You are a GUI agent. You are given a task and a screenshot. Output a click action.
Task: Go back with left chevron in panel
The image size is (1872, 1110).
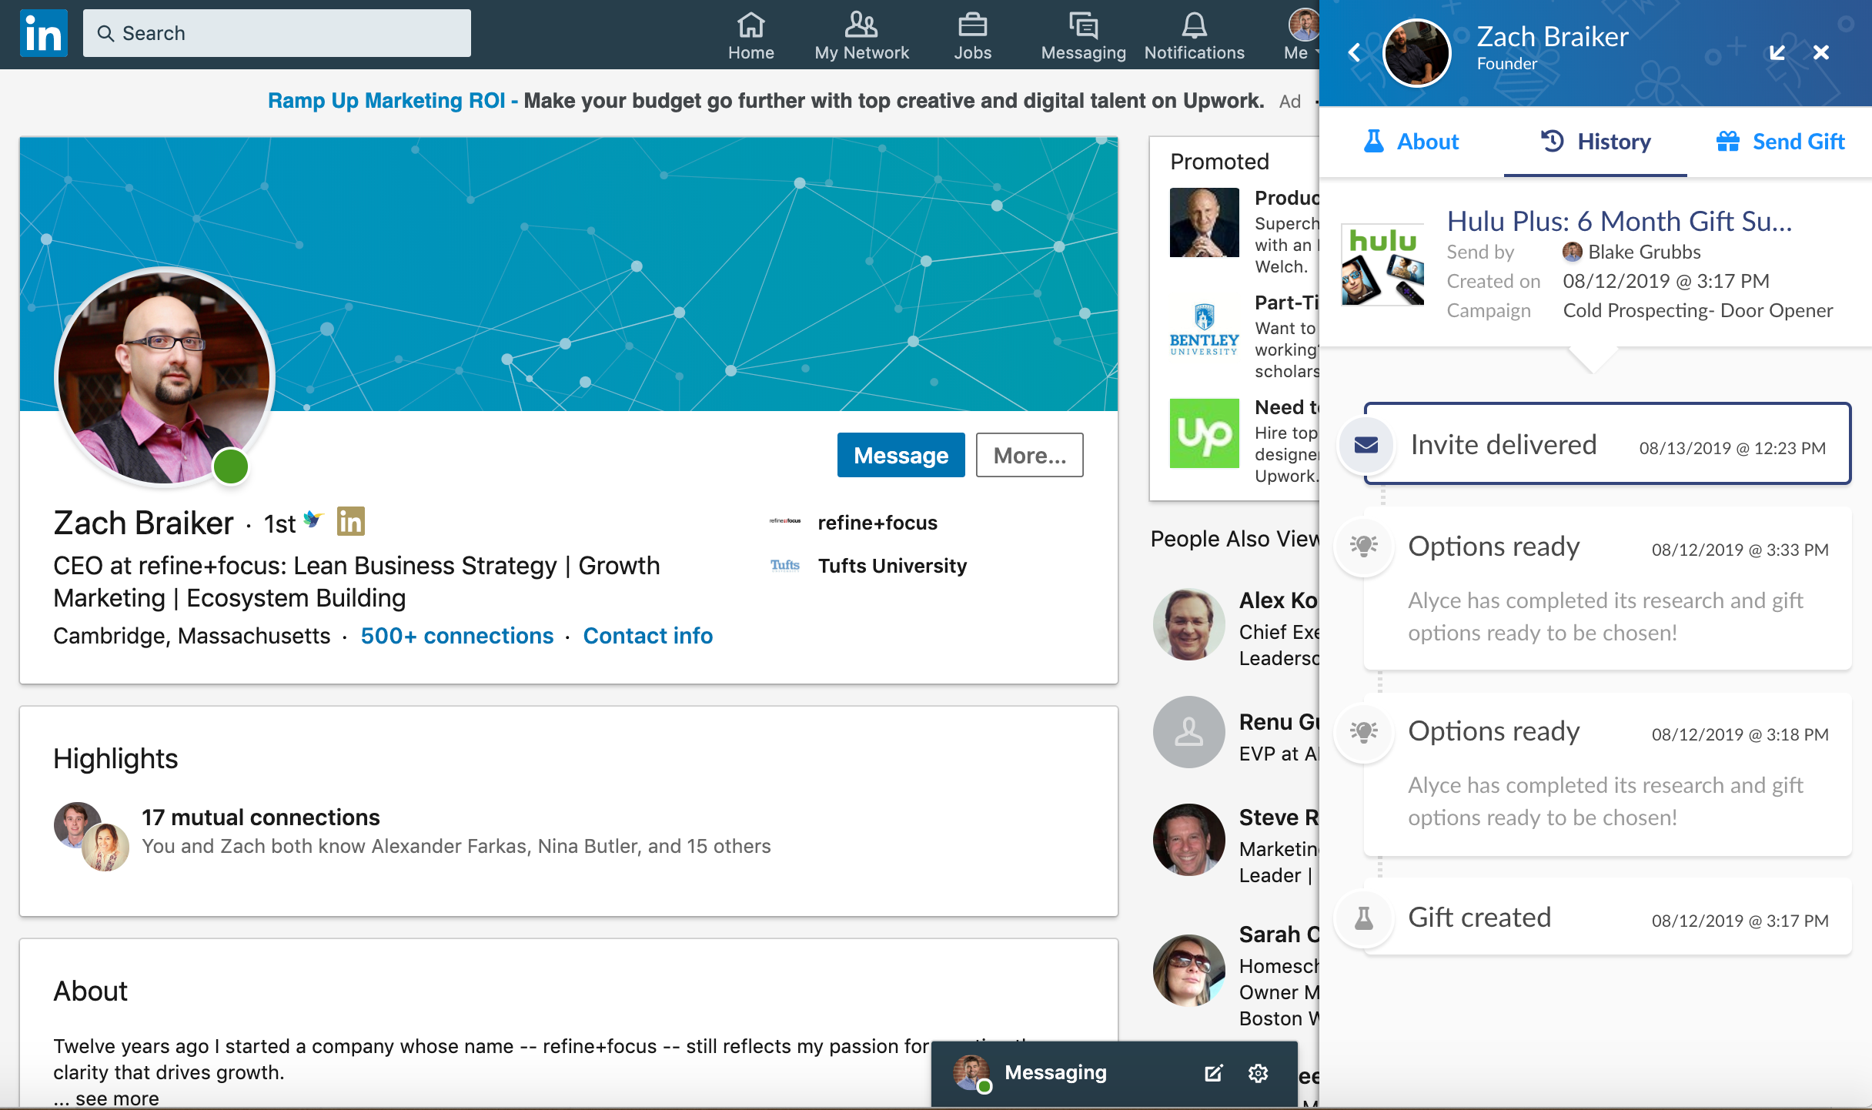click(x=1355, y=52)
